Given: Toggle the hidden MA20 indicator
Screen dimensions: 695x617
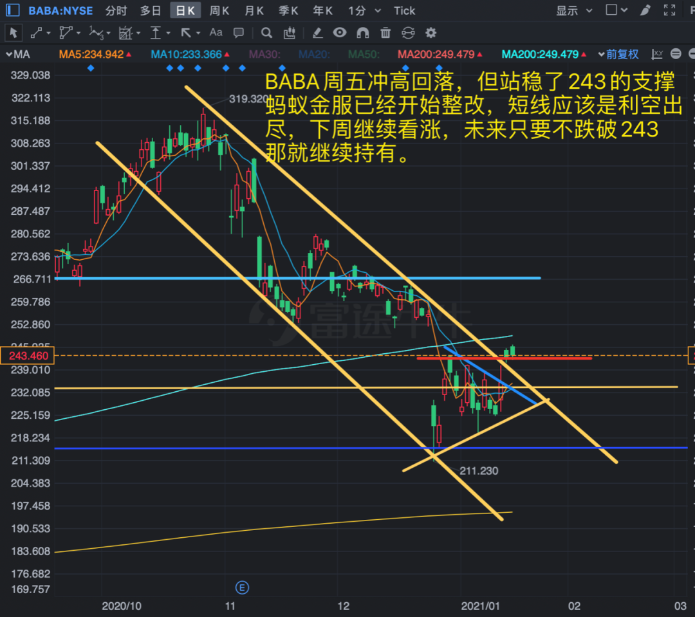Looking at the screenshot, I should pos(314,55).
